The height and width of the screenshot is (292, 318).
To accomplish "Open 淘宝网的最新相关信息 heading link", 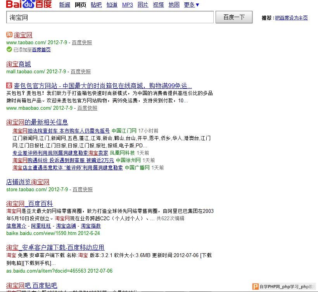I will [37, 122].
